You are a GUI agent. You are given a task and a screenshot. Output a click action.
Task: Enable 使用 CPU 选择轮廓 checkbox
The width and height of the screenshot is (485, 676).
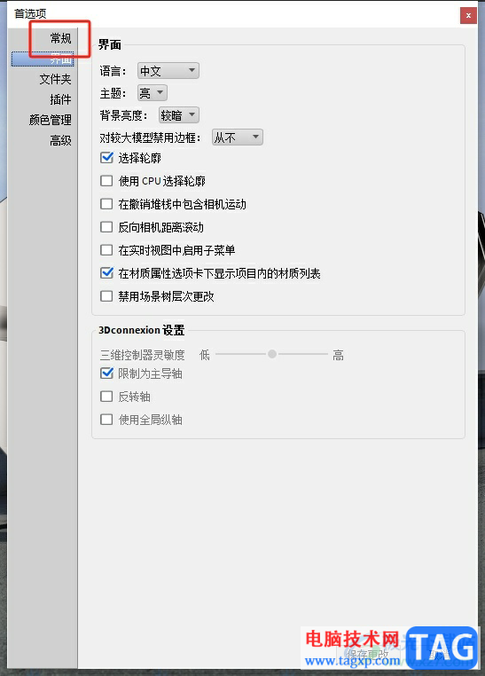(106, 181)
